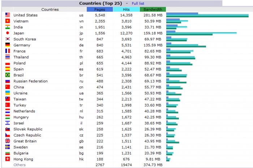This screenshot has width=253, height=168.
Task: Click the 9.81 MB Hong Kong bandwidth
Action: point(153,159)
